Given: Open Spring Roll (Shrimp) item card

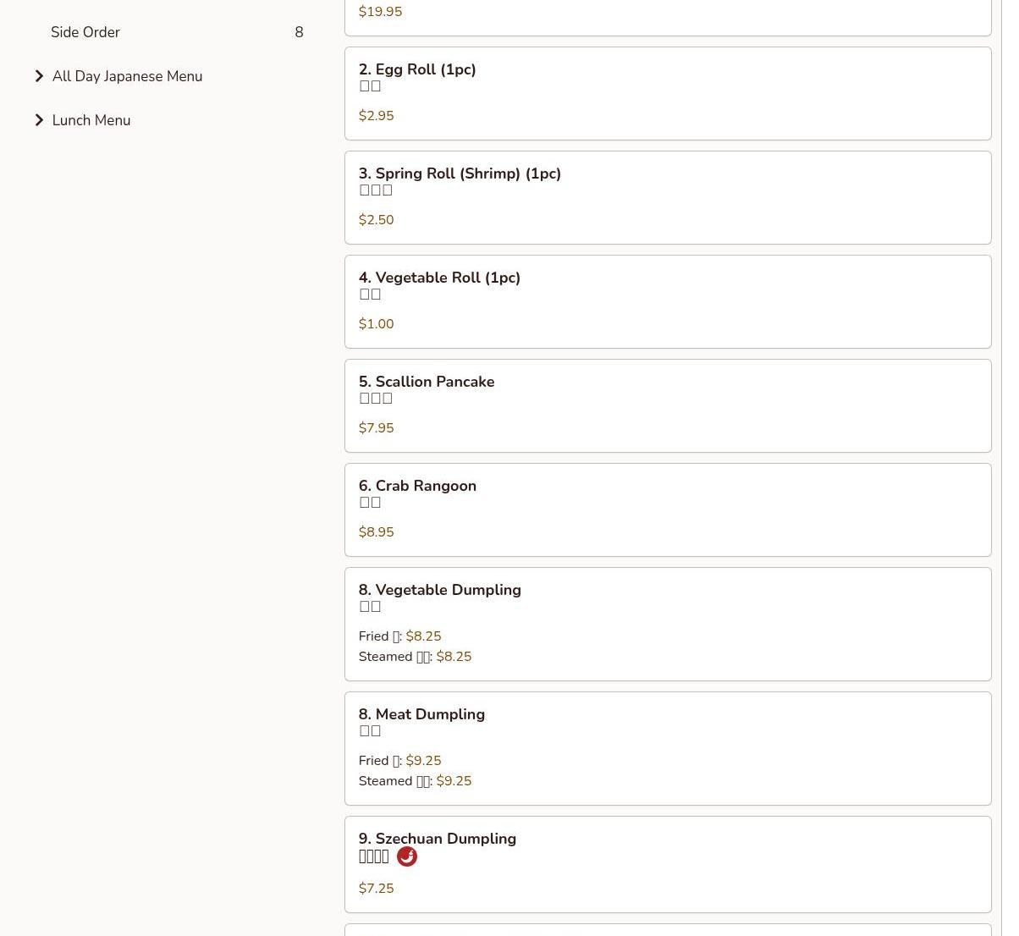Looking at the screenshot, I should 667,197.
